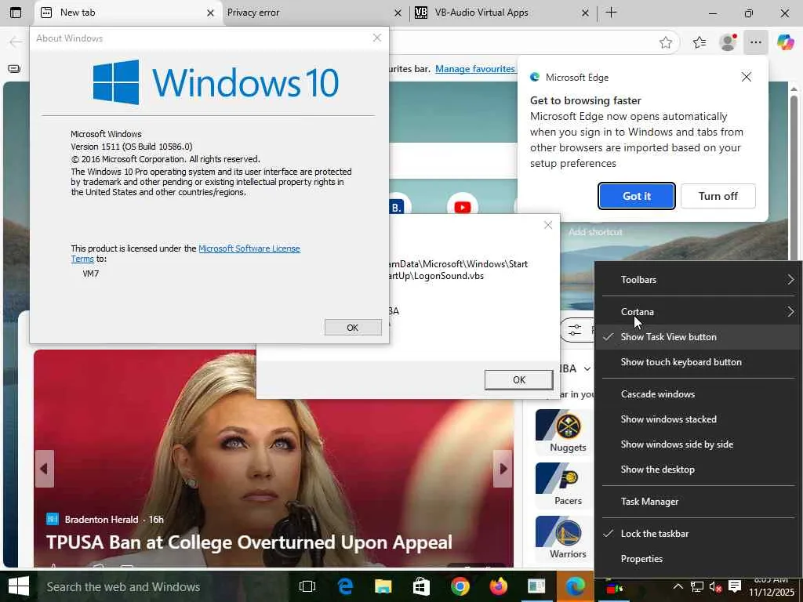Open Edge Settings and more menu
Image resolution: width=803 pixels, height=602 pixels.
[756, 42]
